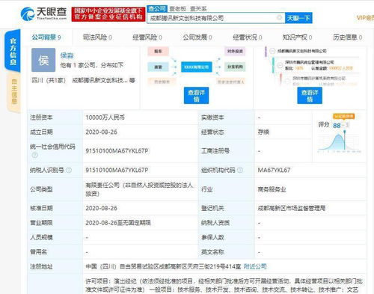374x294 pixels.
Task: Open the score distribution chart
Action: click(x=340, y=142)
